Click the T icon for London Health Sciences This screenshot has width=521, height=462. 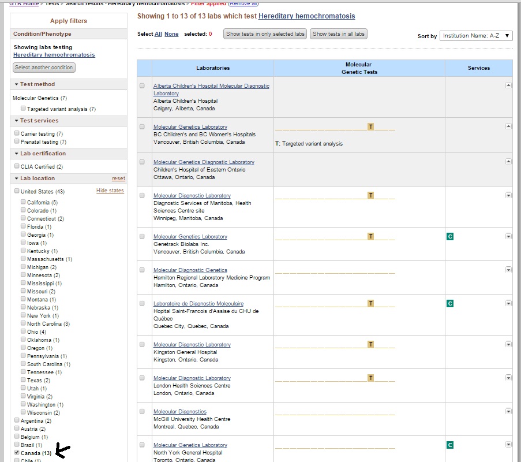pos(370,378)
